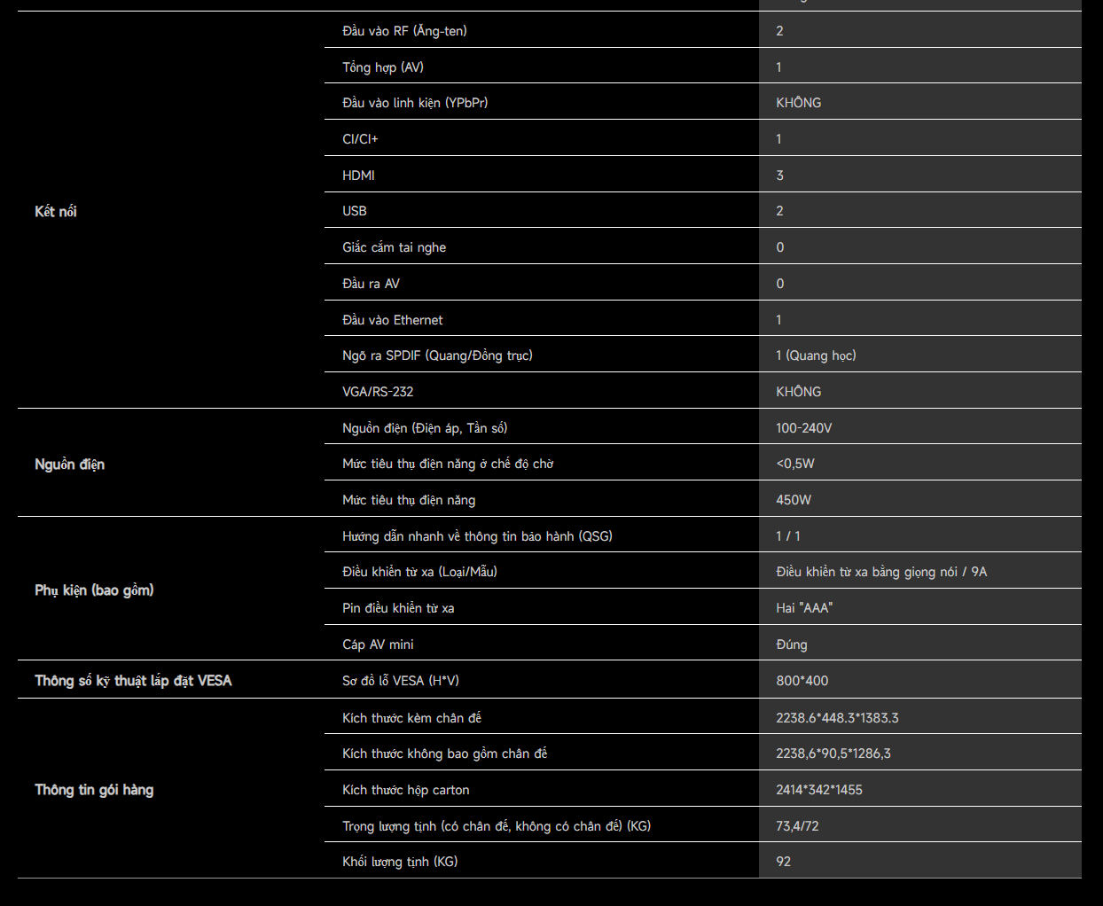1103x906 pixels.
Task: Click the "450W" power consumption value
Action: click(x=793, y=500)
